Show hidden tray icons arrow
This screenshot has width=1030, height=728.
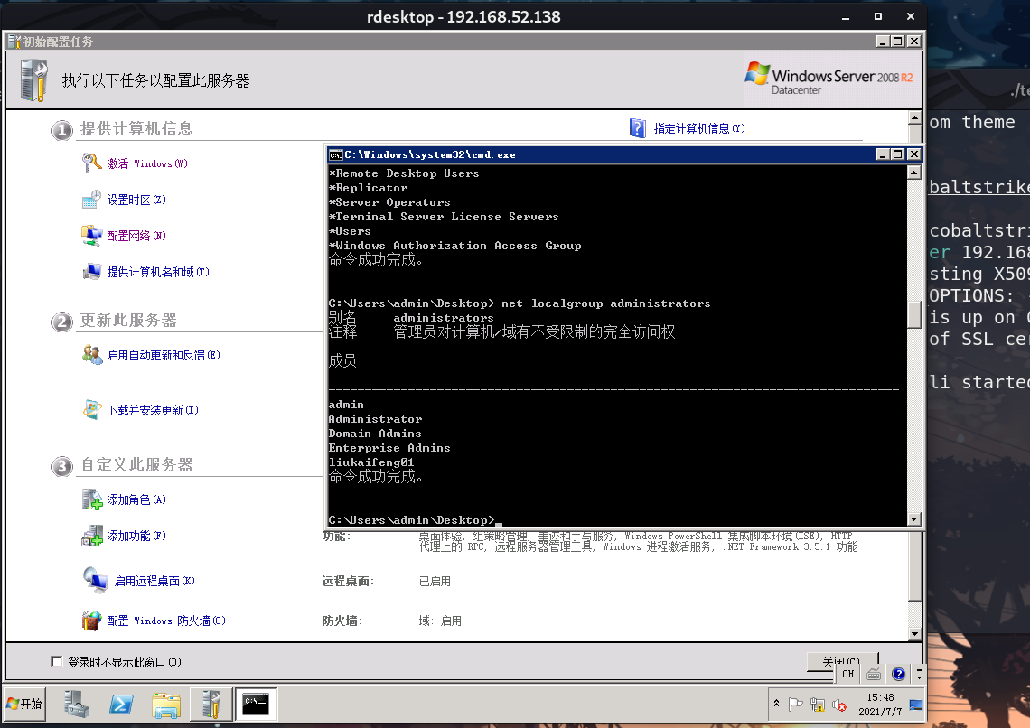pos(776,703)
